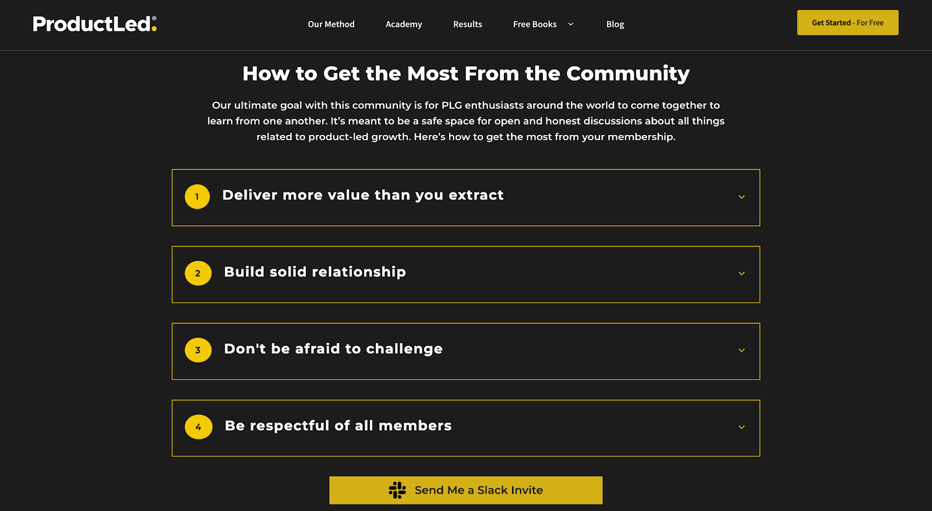Open the Free Books dropdown arrow

pyautogui.click(x=571, y=24)
